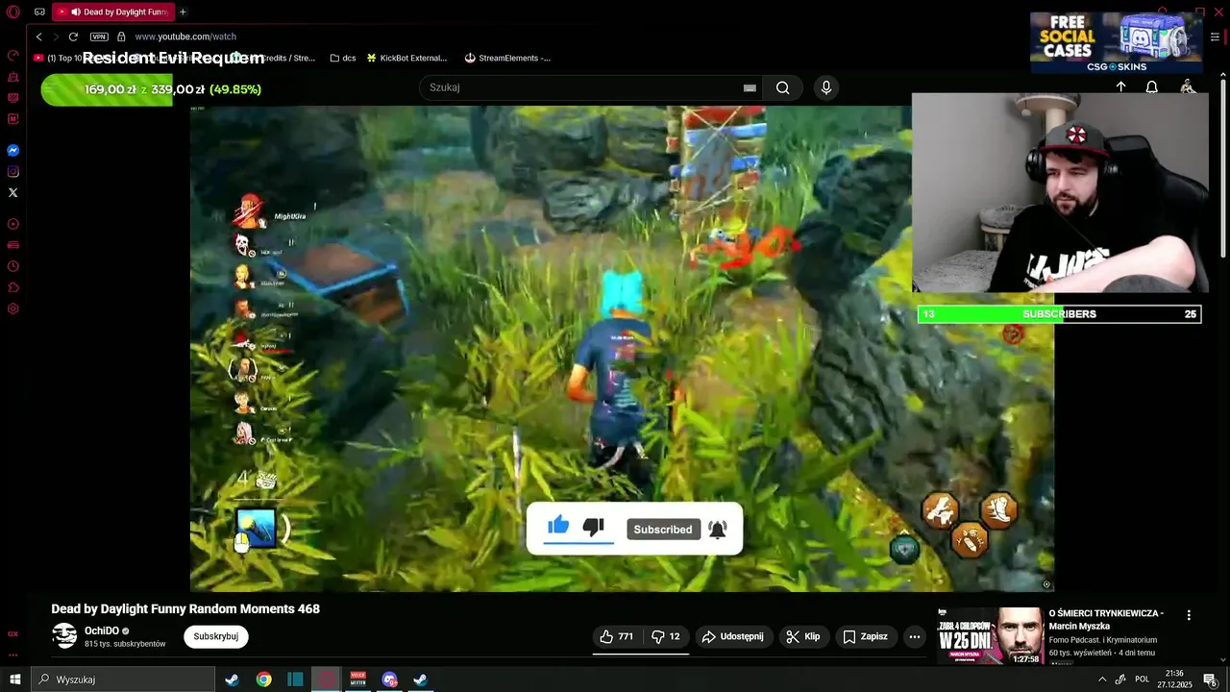The width and height of the screenshot is (1230, 692).
Task: Open YouTube notifications bell
Action: [1151, 87]
